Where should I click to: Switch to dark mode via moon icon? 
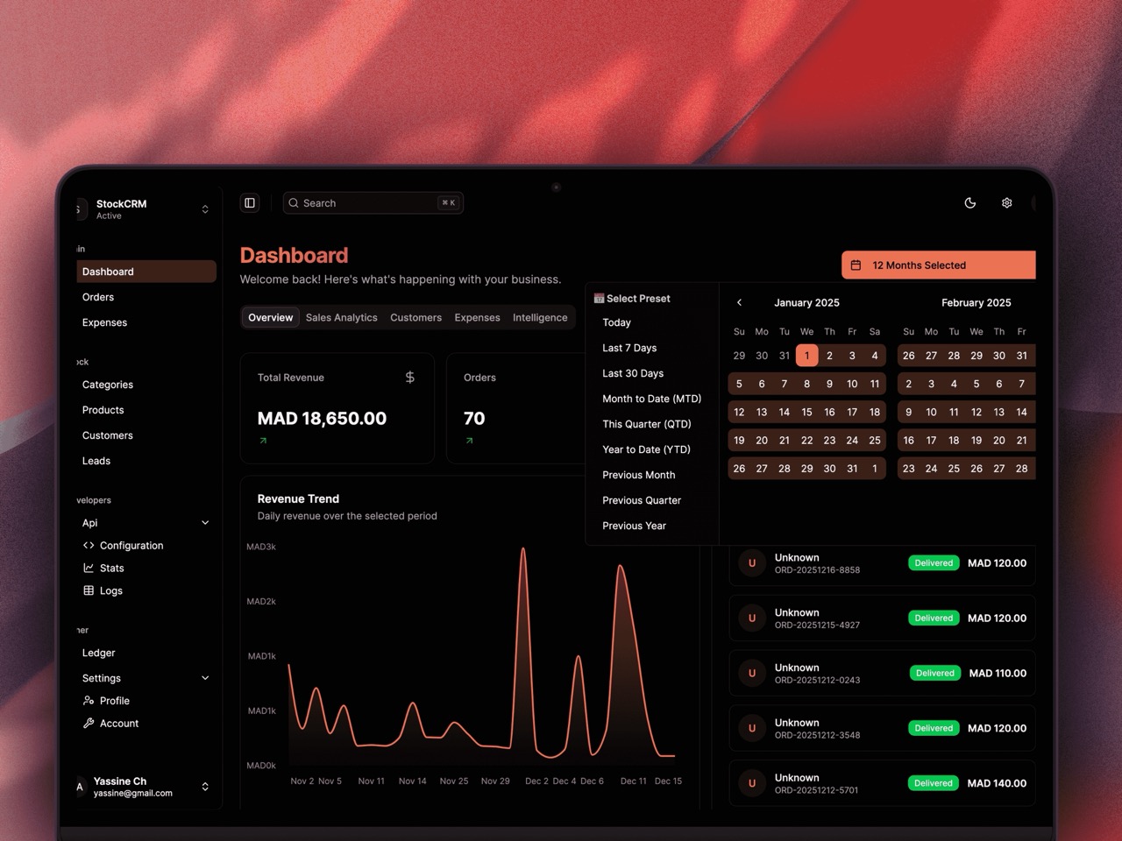pos(970,203)
